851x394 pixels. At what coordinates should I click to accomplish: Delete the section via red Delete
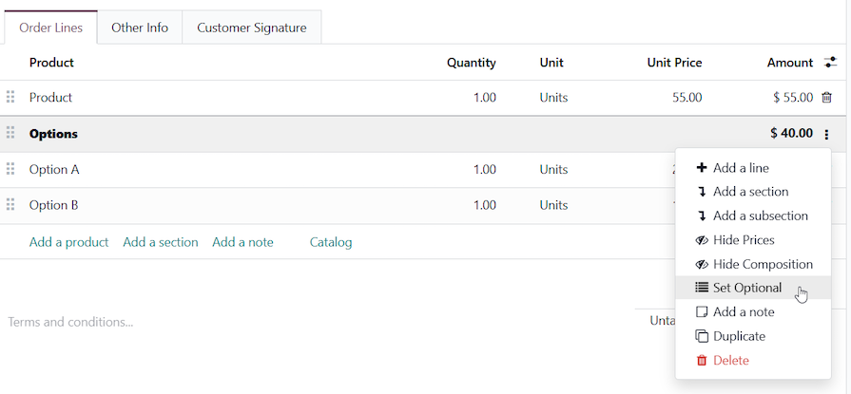[x=730, y=361]
